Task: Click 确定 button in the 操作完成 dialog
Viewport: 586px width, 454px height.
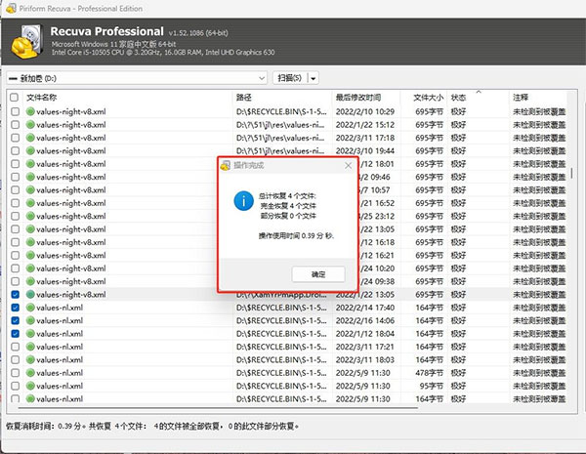Action: [318, 274]
